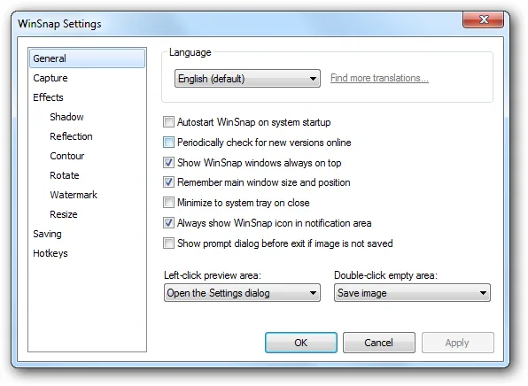Image resolution: width=528 pixels, height=386 pixels.
Task: Uncheck Always show WinSnap icon in notification area
Action: click(x=168, y=223)
